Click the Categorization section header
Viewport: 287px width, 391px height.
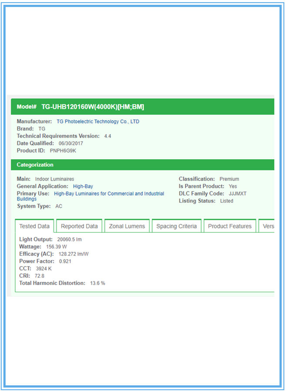coord(142,165)
